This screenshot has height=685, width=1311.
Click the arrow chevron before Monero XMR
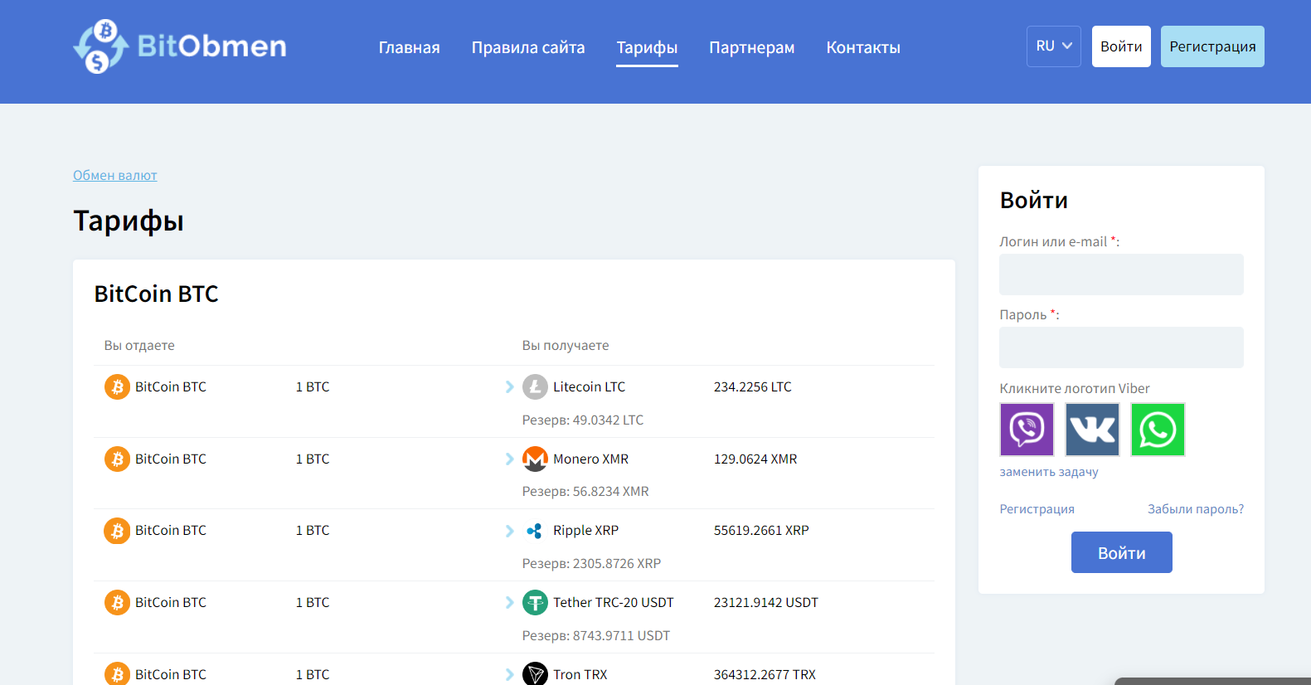pyautogui.click(x=509, y=459)
